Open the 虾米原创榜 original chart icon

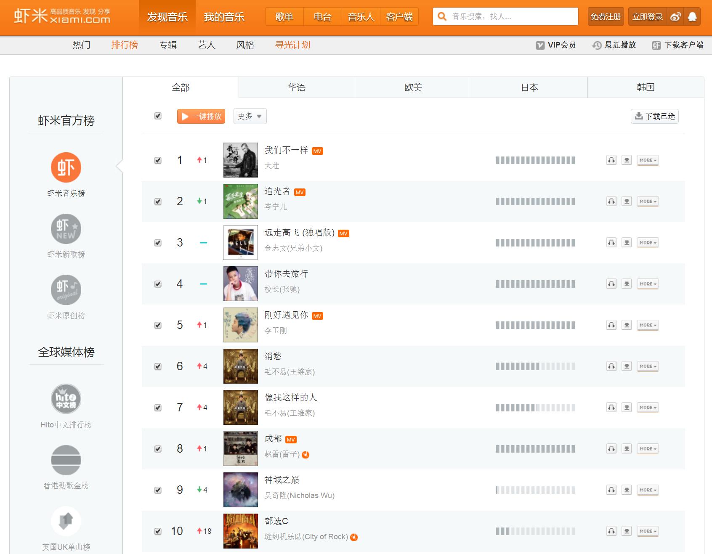tap(66, 290)
